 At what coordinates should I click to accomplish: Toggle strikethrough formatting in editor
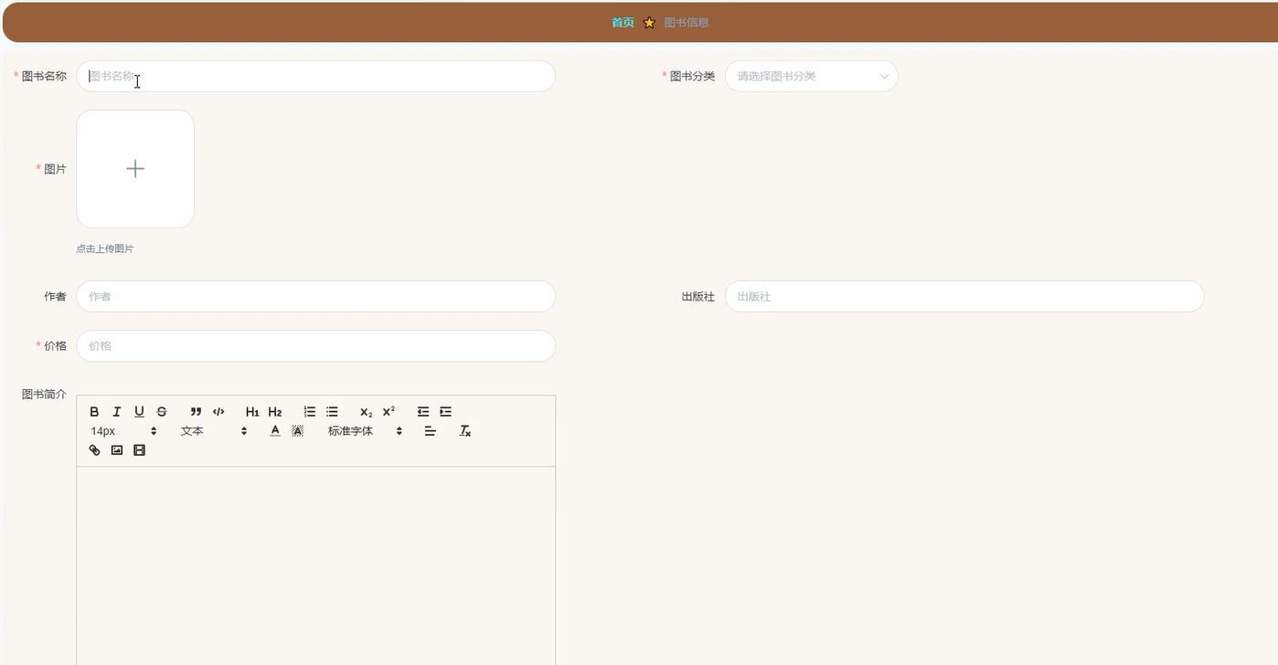coord(162,412)
